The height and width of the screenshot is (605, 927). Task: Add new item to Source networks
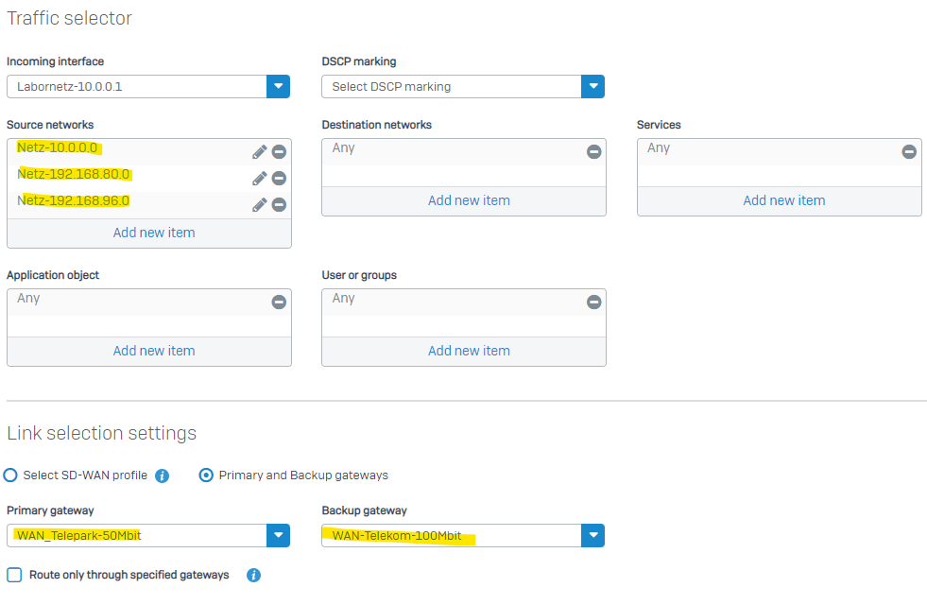pos(154,233)
